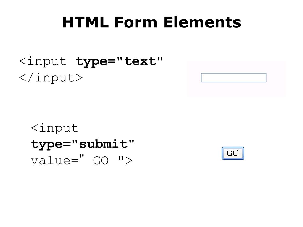
Task: Click the GO text inside value attribute
Action: pos(101,160)
